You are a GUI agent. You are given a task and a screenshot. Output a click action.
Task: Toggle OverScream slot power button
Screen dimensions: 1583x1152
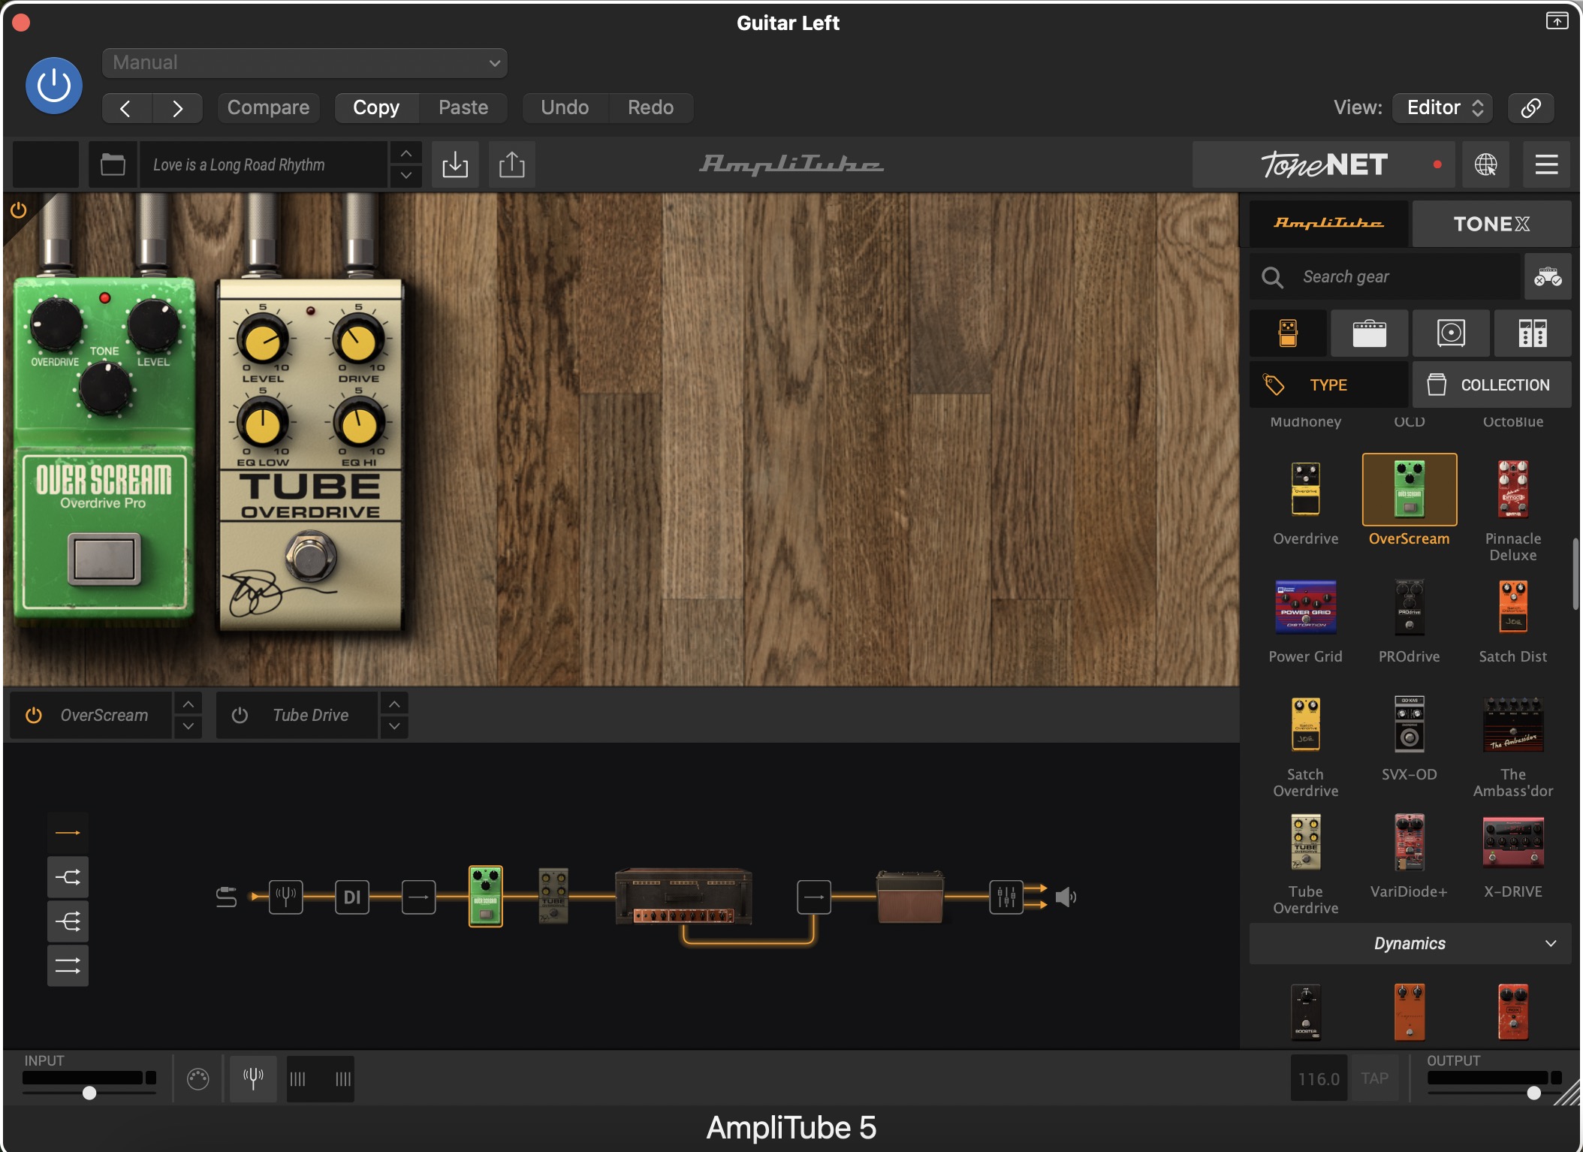(34, 715)
